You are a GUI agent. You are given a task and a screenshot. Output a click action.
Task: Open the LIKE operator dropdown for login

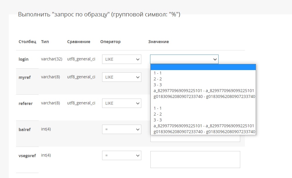[121, 59]
